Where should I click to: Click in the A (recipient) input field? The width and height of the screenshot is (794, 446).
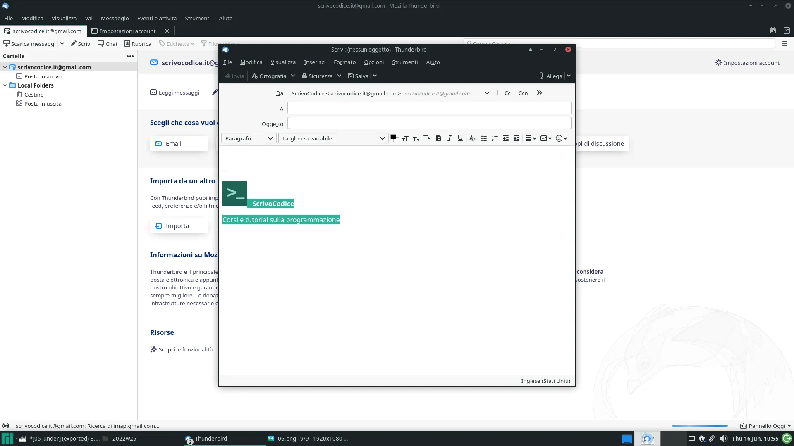[x=429, y=108]
